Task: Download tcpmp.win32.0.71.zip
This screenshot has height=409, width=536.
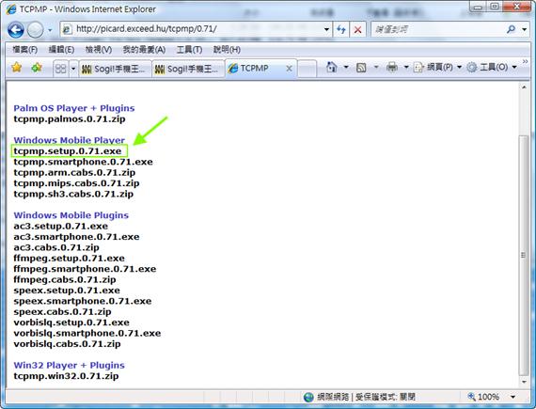Action: pyautogui.click(x=67, y=376)
